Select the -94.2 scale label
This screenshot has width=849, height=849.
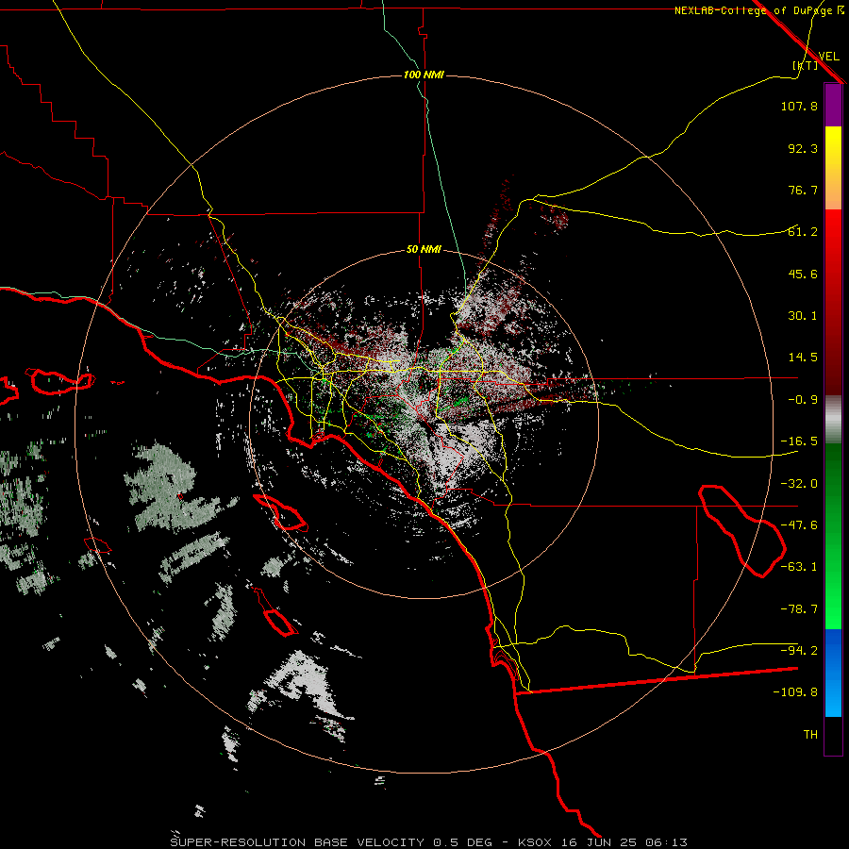pyautogui.click(x=799, y=651)
